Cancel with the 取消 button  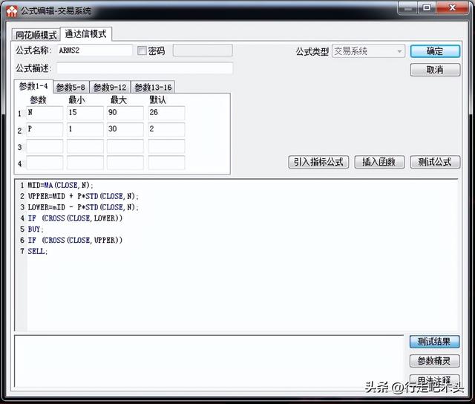[435, 70]
